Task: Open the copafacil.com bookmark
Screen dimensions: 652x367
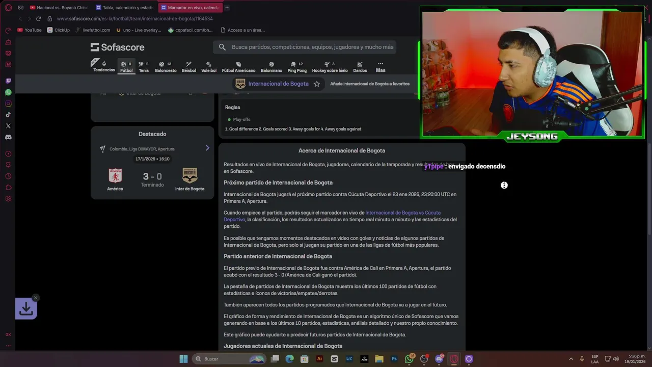Action: [191, 30]
